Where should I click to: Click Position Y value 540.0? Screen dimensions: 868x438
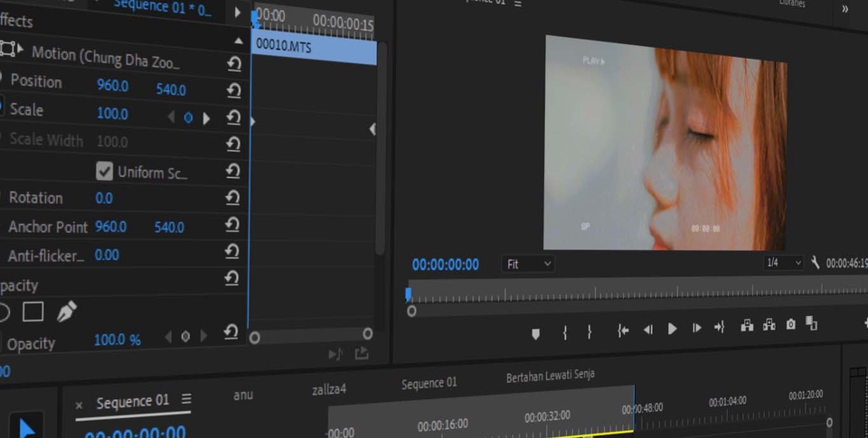[x=171, y=89]
